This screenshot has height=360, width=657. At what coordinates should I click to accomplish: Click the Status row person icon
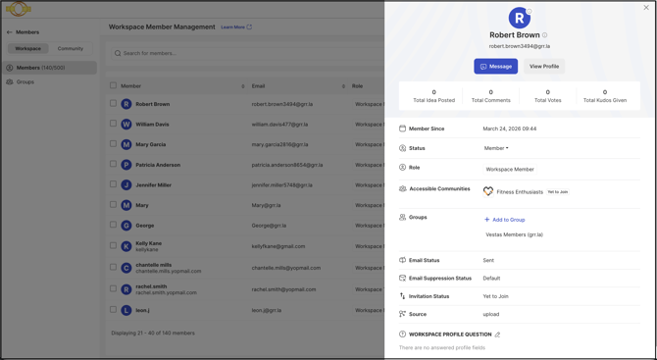pyautogui.click(x=402, y=148)
